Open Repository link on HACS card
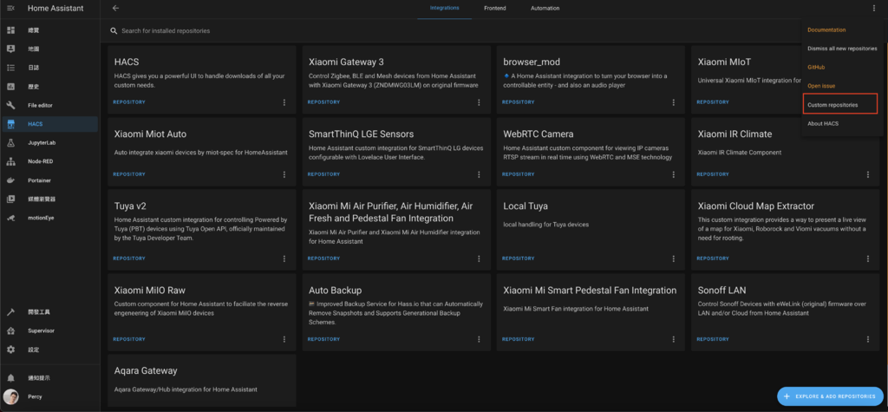This screenshot has height=412, width=888. pyautogui.click(x=129, y=102)
